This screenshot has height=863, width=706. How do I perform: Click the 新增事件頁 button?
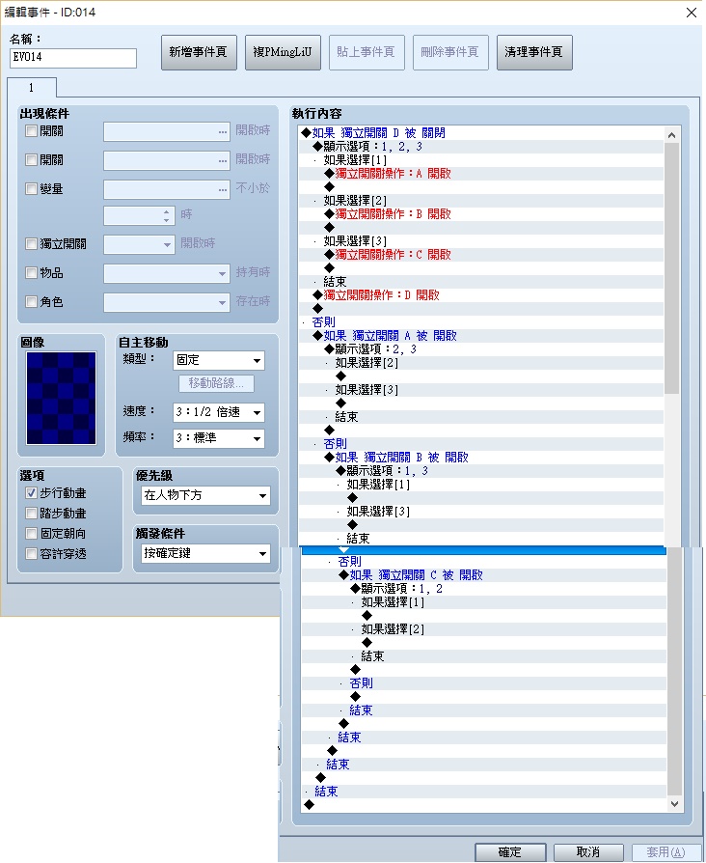(x=199, y=52)
